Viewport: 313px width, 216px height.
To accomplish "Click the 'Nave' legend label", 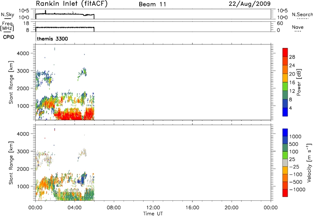I will (x=298, y=27).
